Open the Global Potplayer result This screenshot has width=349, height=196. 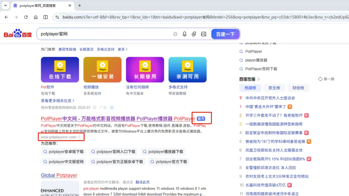pos(59,175)
